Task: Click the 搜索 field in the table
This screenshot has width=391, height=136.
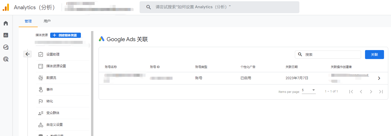Action: (x=328, y=55)
